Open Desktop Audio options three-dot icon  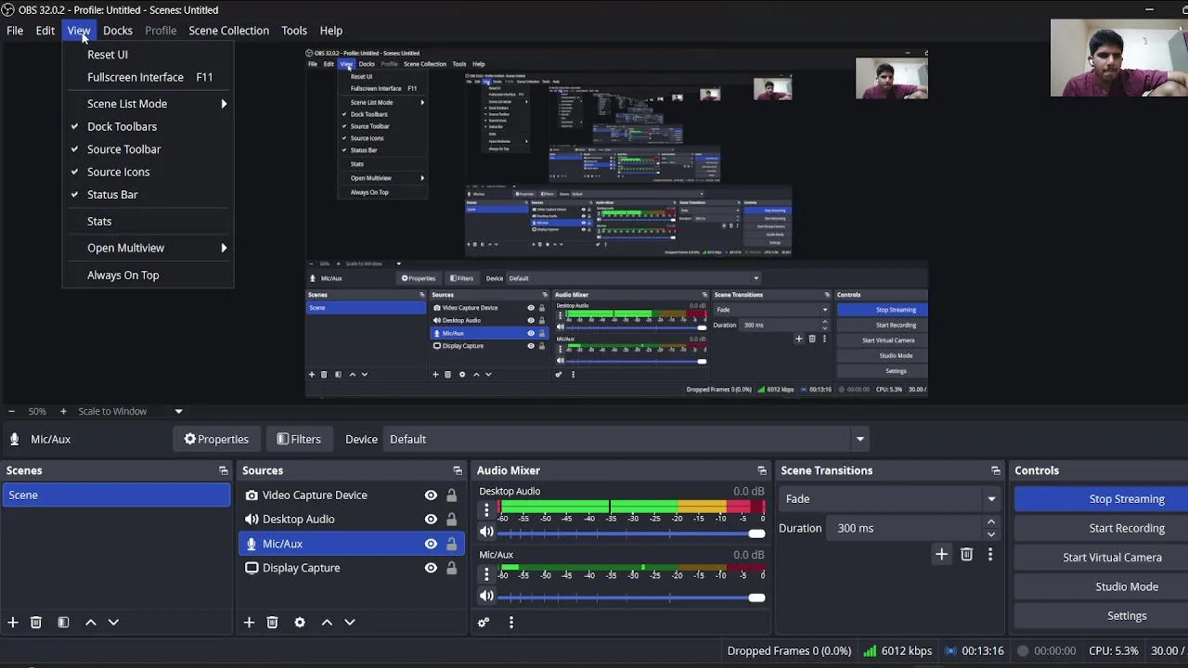pos(486,509)
